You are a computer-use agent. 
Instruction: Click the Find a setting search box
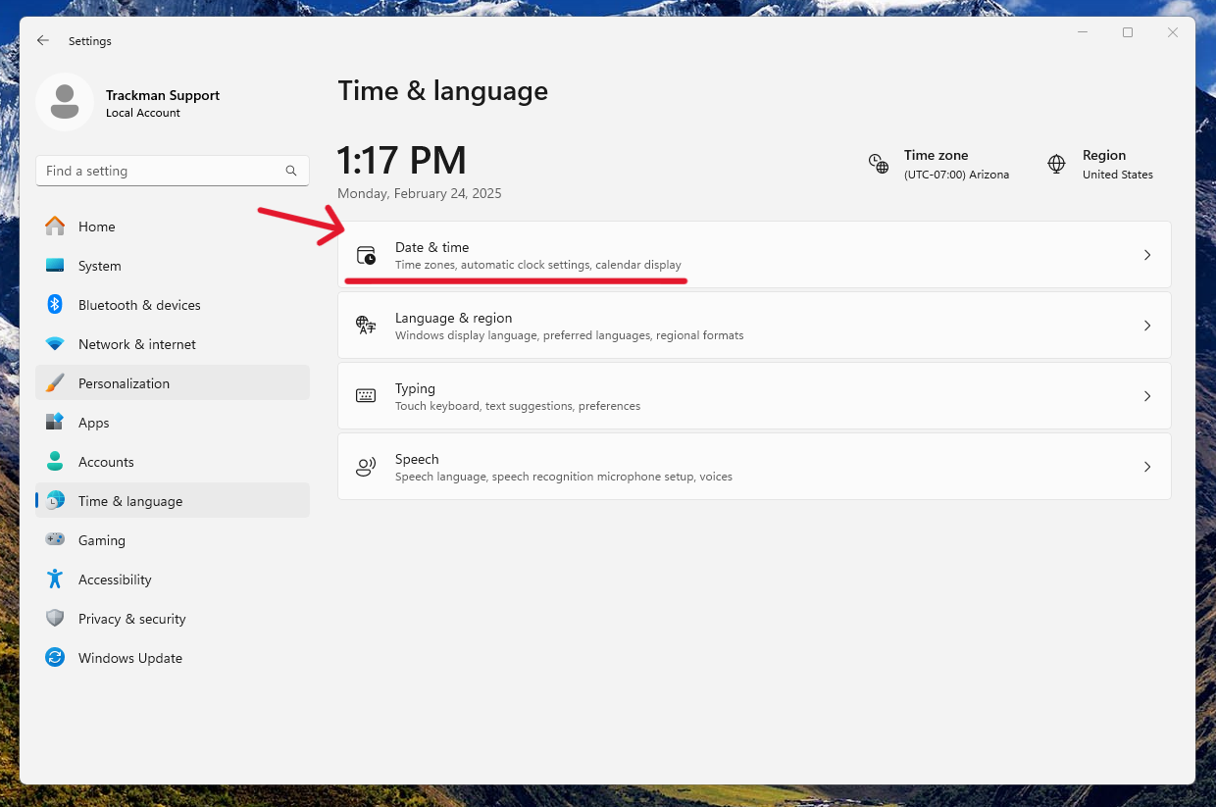173,171
